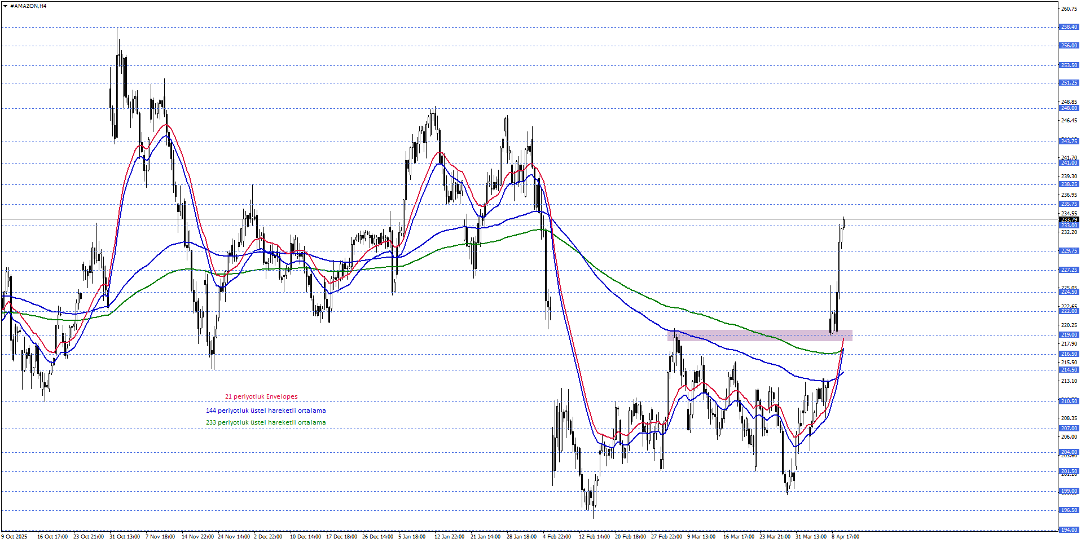Open the dropdown arrow beside #AMAZON,H4
The image size is (1081, 543).
pos(5,6)
